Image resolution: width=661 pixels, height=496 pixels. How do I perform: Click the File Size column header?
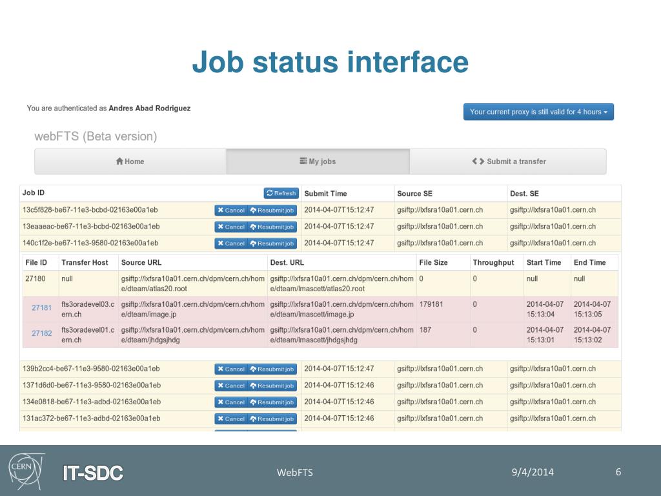433,262
